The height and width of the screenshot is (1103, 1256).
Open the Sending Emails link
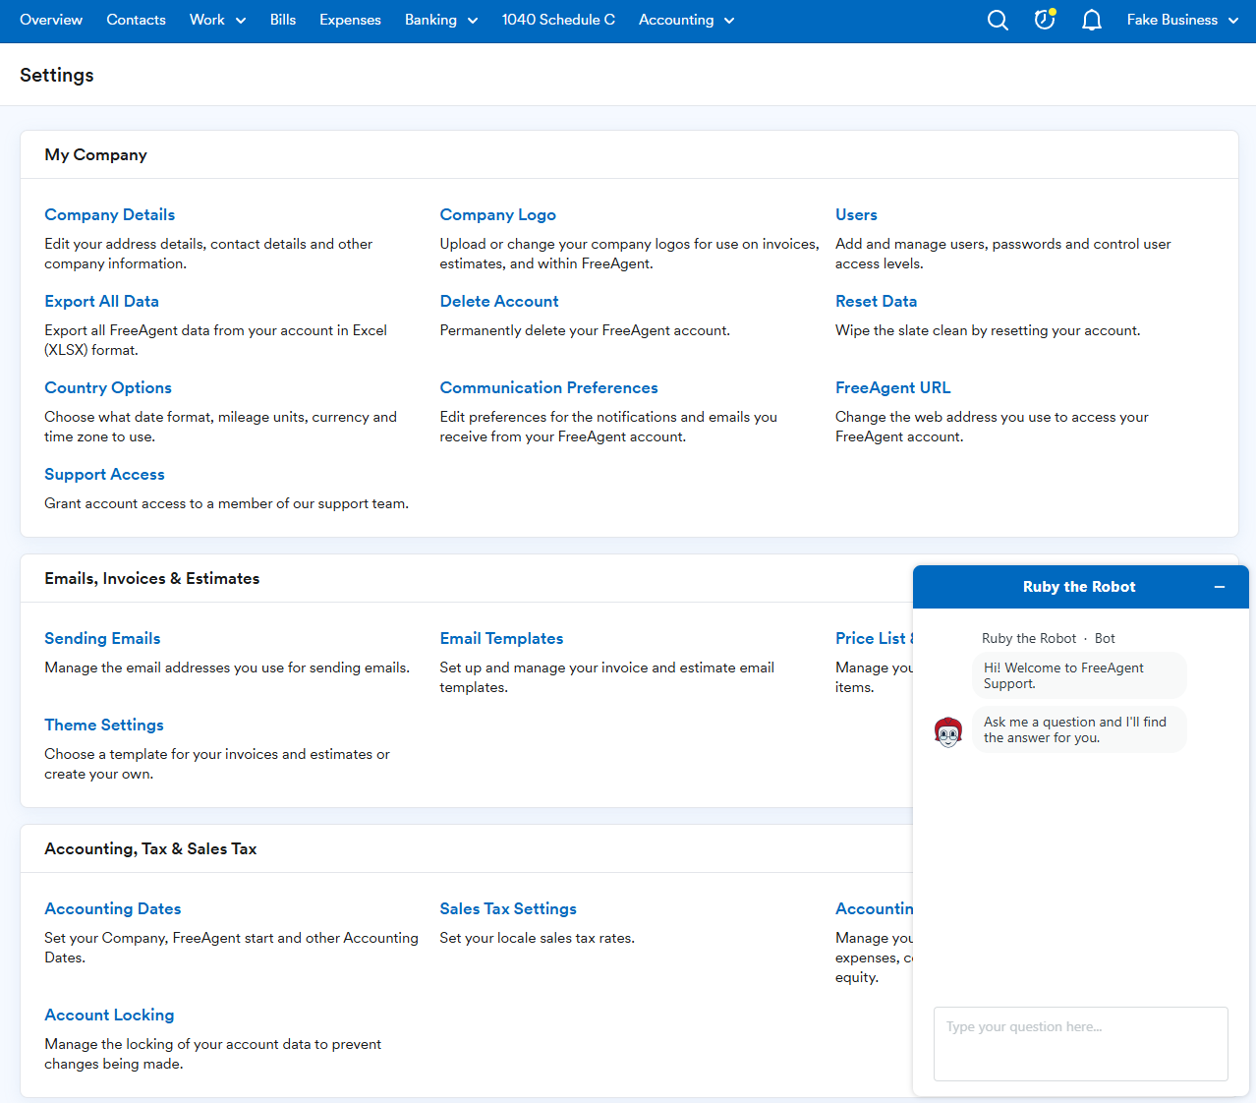pos(102,639)
